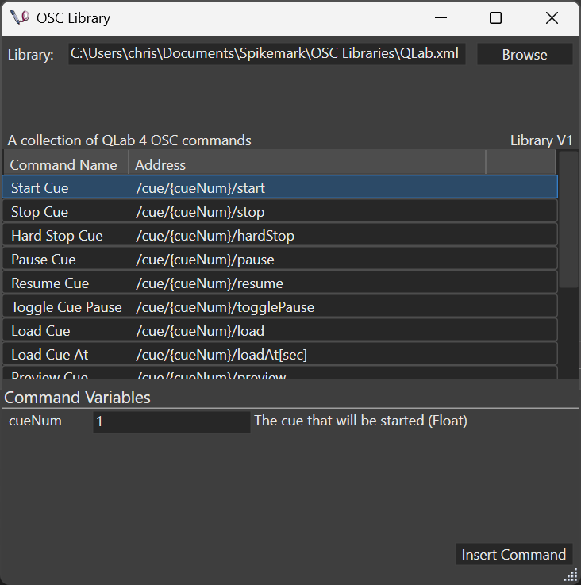Click the /cue/{cueNum}/pause address cell
581x585 pixels.
coord(205,260)
